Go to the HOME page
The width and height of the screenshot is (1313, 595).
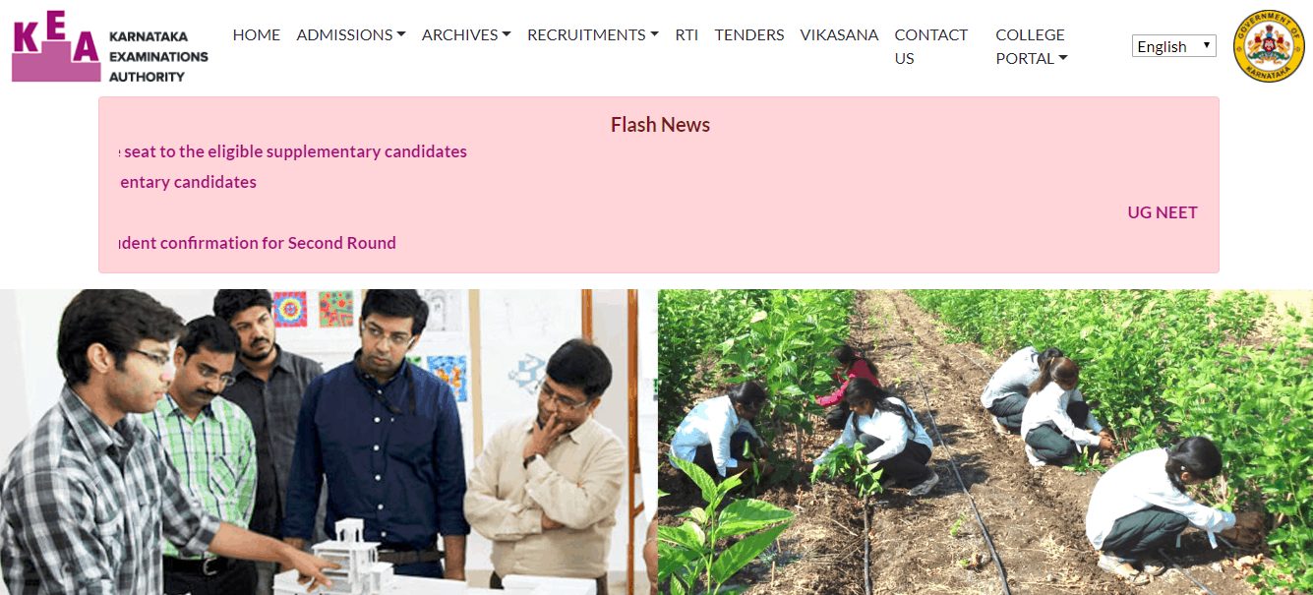(257, 34)
